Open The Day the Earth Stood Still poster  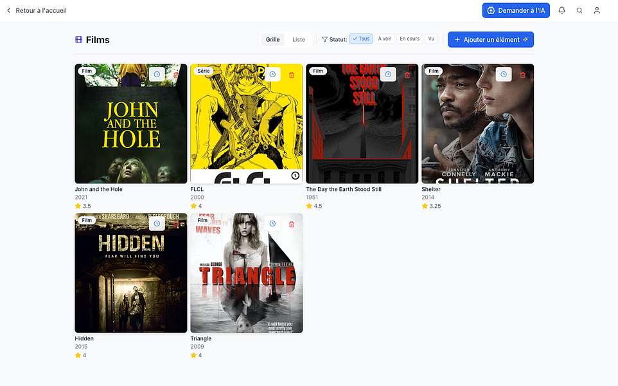(x=362, y=124)
